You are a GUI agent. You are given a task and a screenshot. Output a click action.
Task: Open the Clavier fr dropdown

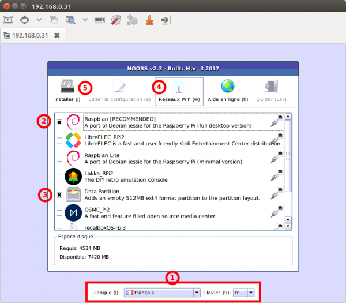tap(243, 293)
